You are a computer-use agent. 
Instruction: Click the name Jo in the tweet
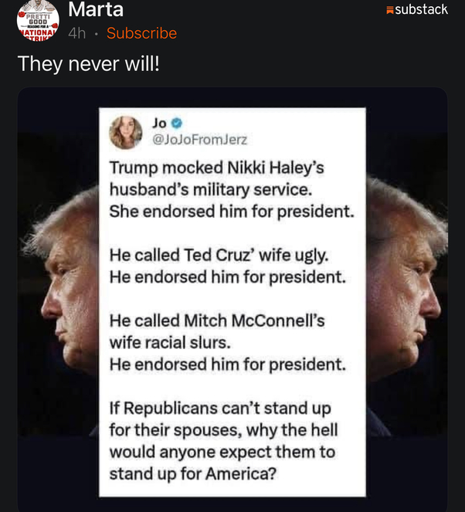(x=159, y=123)
